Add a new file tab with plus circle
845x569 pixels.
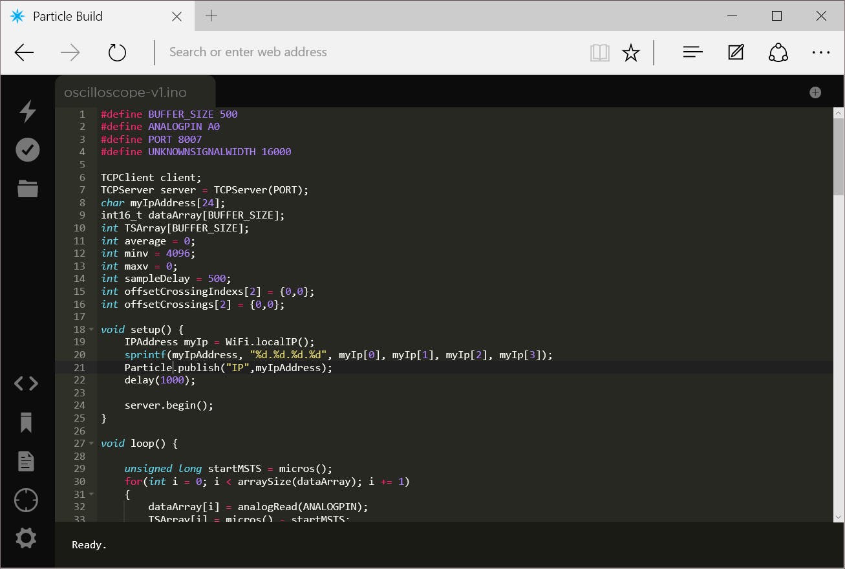point(815,92)
